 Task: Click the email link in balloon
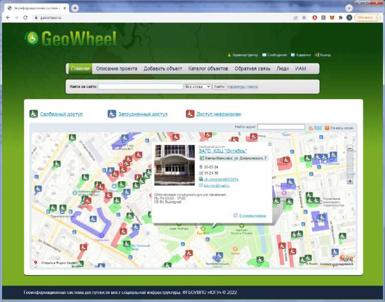point(217,186)
